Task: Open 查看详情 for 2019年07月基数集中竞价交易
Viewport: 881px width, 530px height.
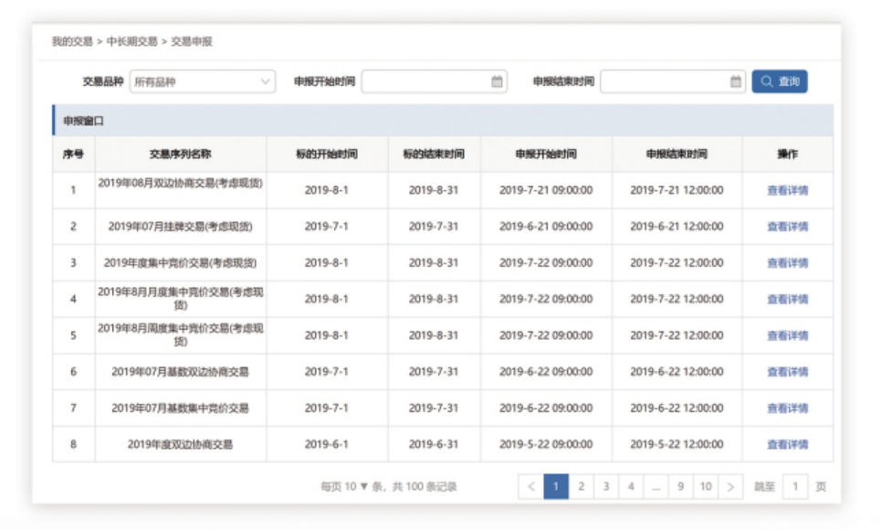Action: click(787, 408)
